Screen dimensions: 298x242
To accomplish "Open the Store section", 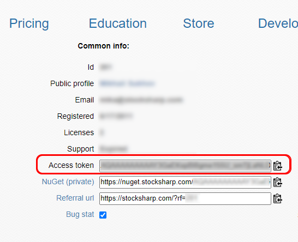I will tap(199, 23).
